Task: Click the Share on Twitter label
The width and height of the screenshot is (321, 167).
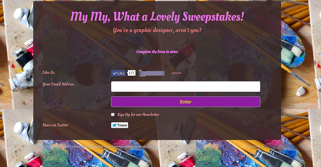Action: coord(56,125)
